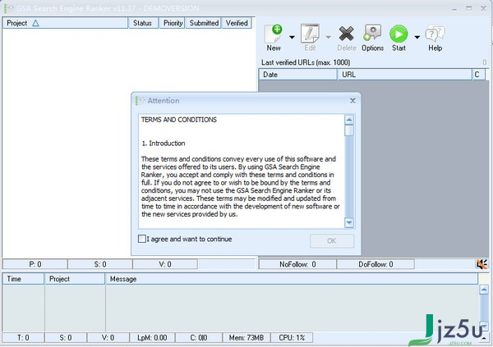Expand the Edit dropdown arrow
Image resolution: width=493 pixels, height=347 pixels.
[328, 38]
